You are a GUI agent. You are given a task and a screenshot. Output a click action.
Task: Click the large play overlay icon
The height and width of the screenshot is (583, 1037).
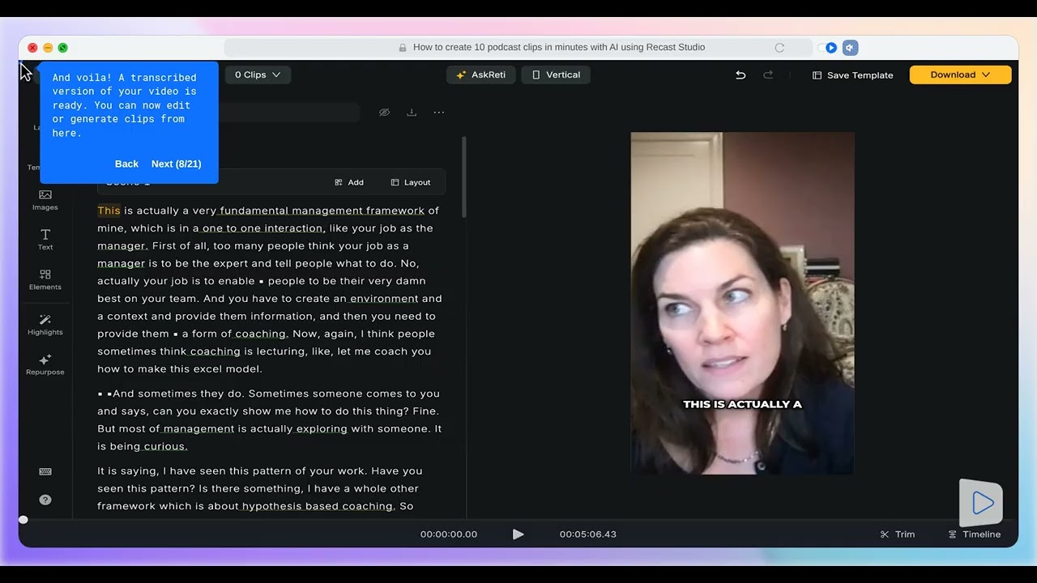coord(982,504)
